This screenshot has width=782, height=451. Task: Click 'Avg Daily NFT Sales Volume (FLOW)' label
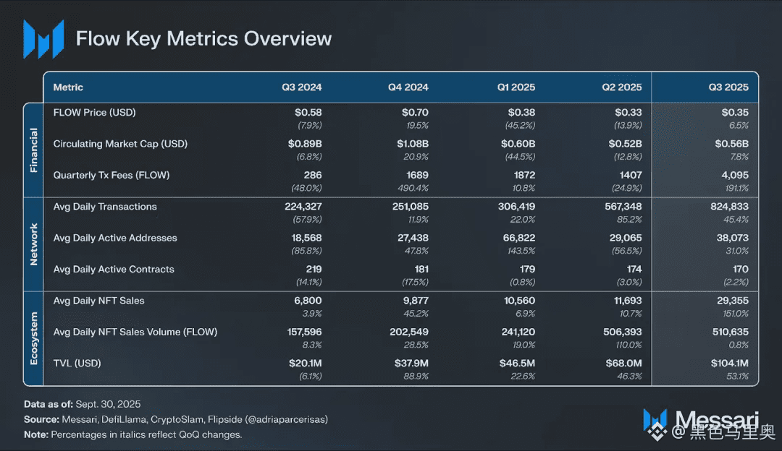135,332
